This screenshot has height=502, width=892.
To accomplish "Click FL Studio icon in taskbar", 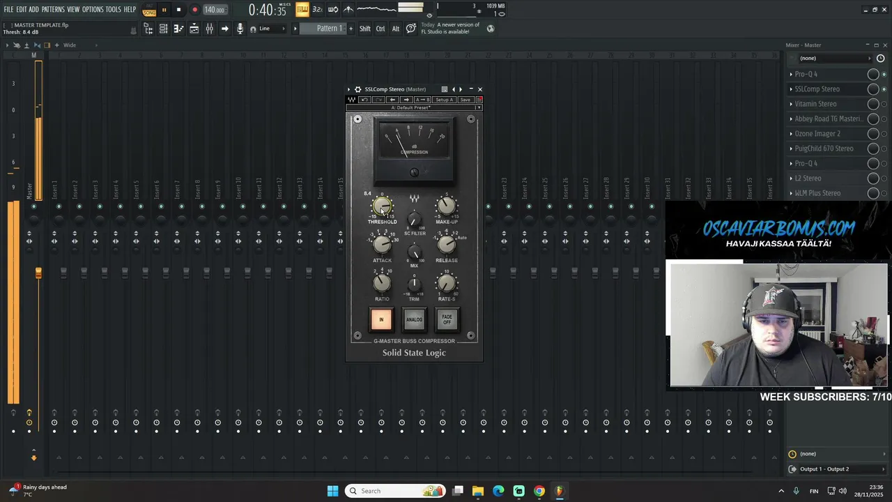I will pyautogui.click(x=559, y=491).
